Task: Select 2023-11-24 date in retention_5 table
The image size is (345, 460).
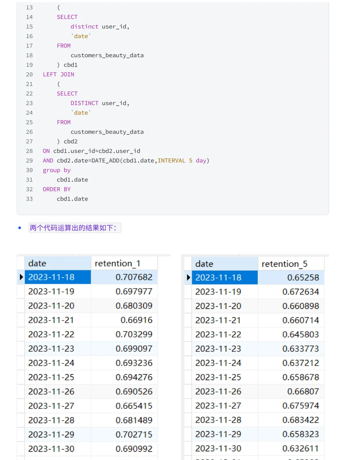Action: [225, 363]
